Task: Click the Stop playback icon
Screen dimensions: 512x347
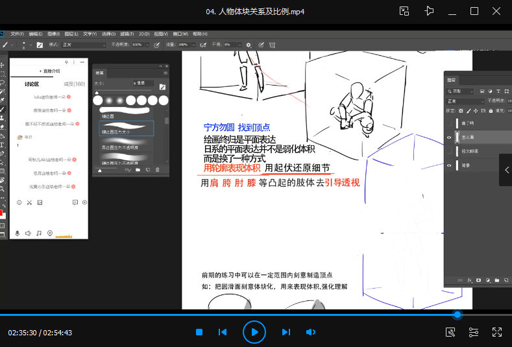Action: pos(199,332)
